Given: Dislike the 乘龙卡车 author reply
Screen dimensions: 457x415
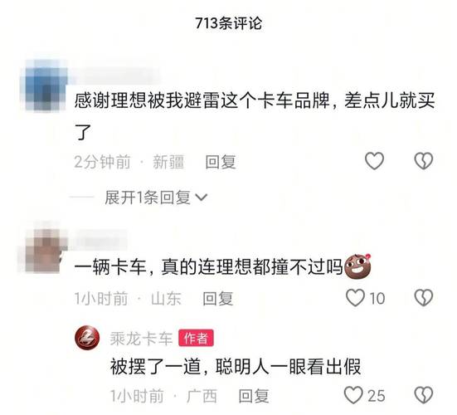Looking at the screenshot, I should coord(424,395).
